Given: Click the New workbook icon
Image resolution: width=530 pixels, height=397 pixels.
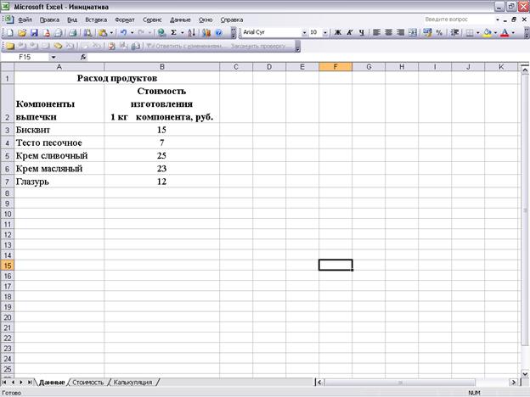Looking at the screenshot, I should (x=9, y=32).
